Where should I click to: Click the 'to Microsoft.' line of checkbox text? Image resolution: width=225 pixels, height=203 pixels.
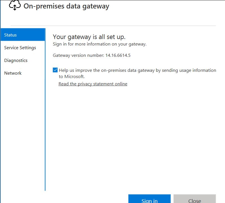(72, 76)
